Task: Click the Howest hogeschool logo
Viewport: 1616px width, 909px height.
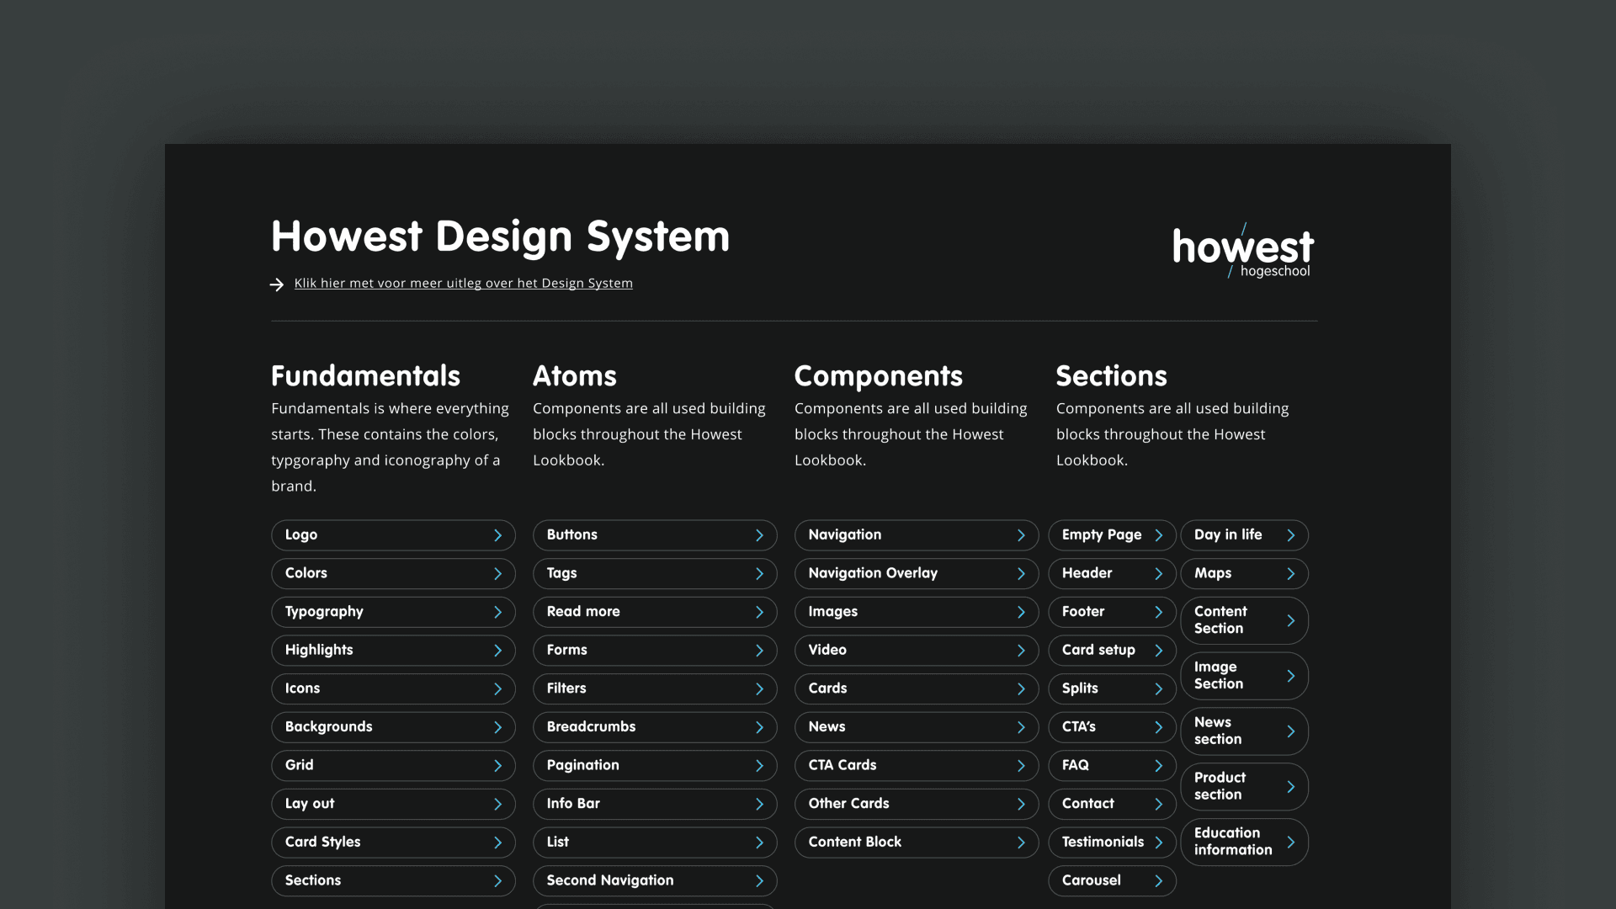Action: click(1242, 251)
